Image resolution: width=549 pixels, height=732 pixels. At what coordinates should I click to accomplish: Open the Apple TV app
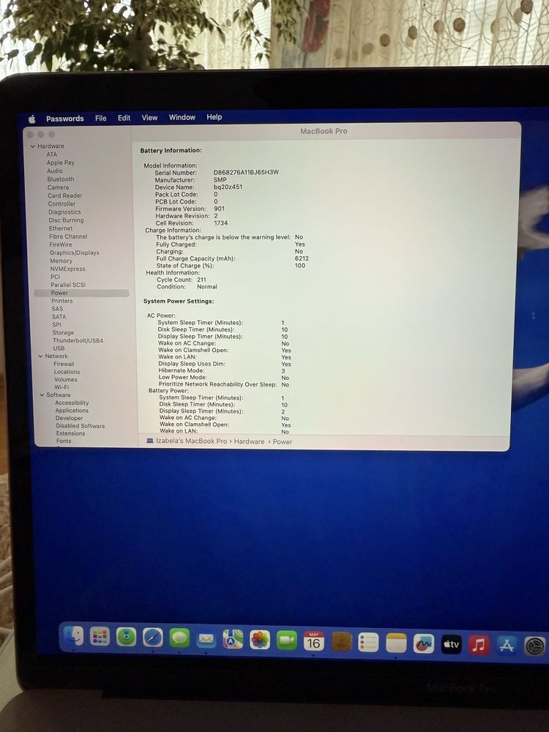click(452, 645)
